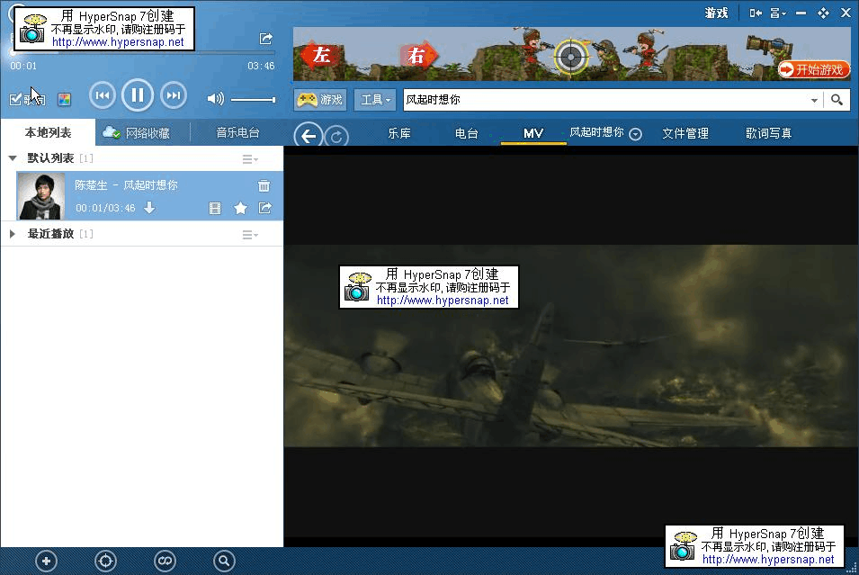The height and width of the screenshot is (575, 859).
Task: Minimize the player window
Action: 801,13
